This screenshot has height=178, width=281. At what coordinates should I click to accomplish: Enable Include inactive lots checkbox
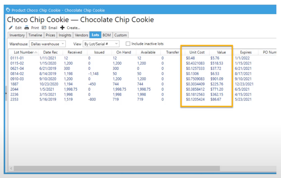128,44
